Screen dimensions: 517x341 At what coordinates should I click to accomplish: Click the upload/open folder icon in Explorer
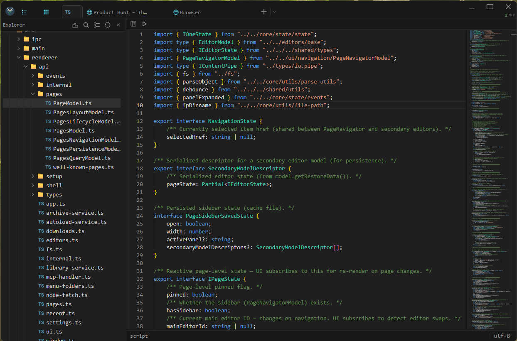75,25
